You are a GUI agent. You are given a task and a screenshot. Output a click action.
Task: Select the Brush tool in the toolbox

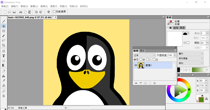[4, 21]
